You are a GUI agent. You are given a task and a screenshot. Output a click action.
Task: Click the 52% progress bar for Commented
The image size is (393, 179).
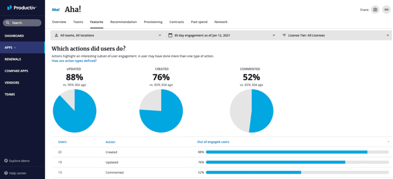[297, 172]
